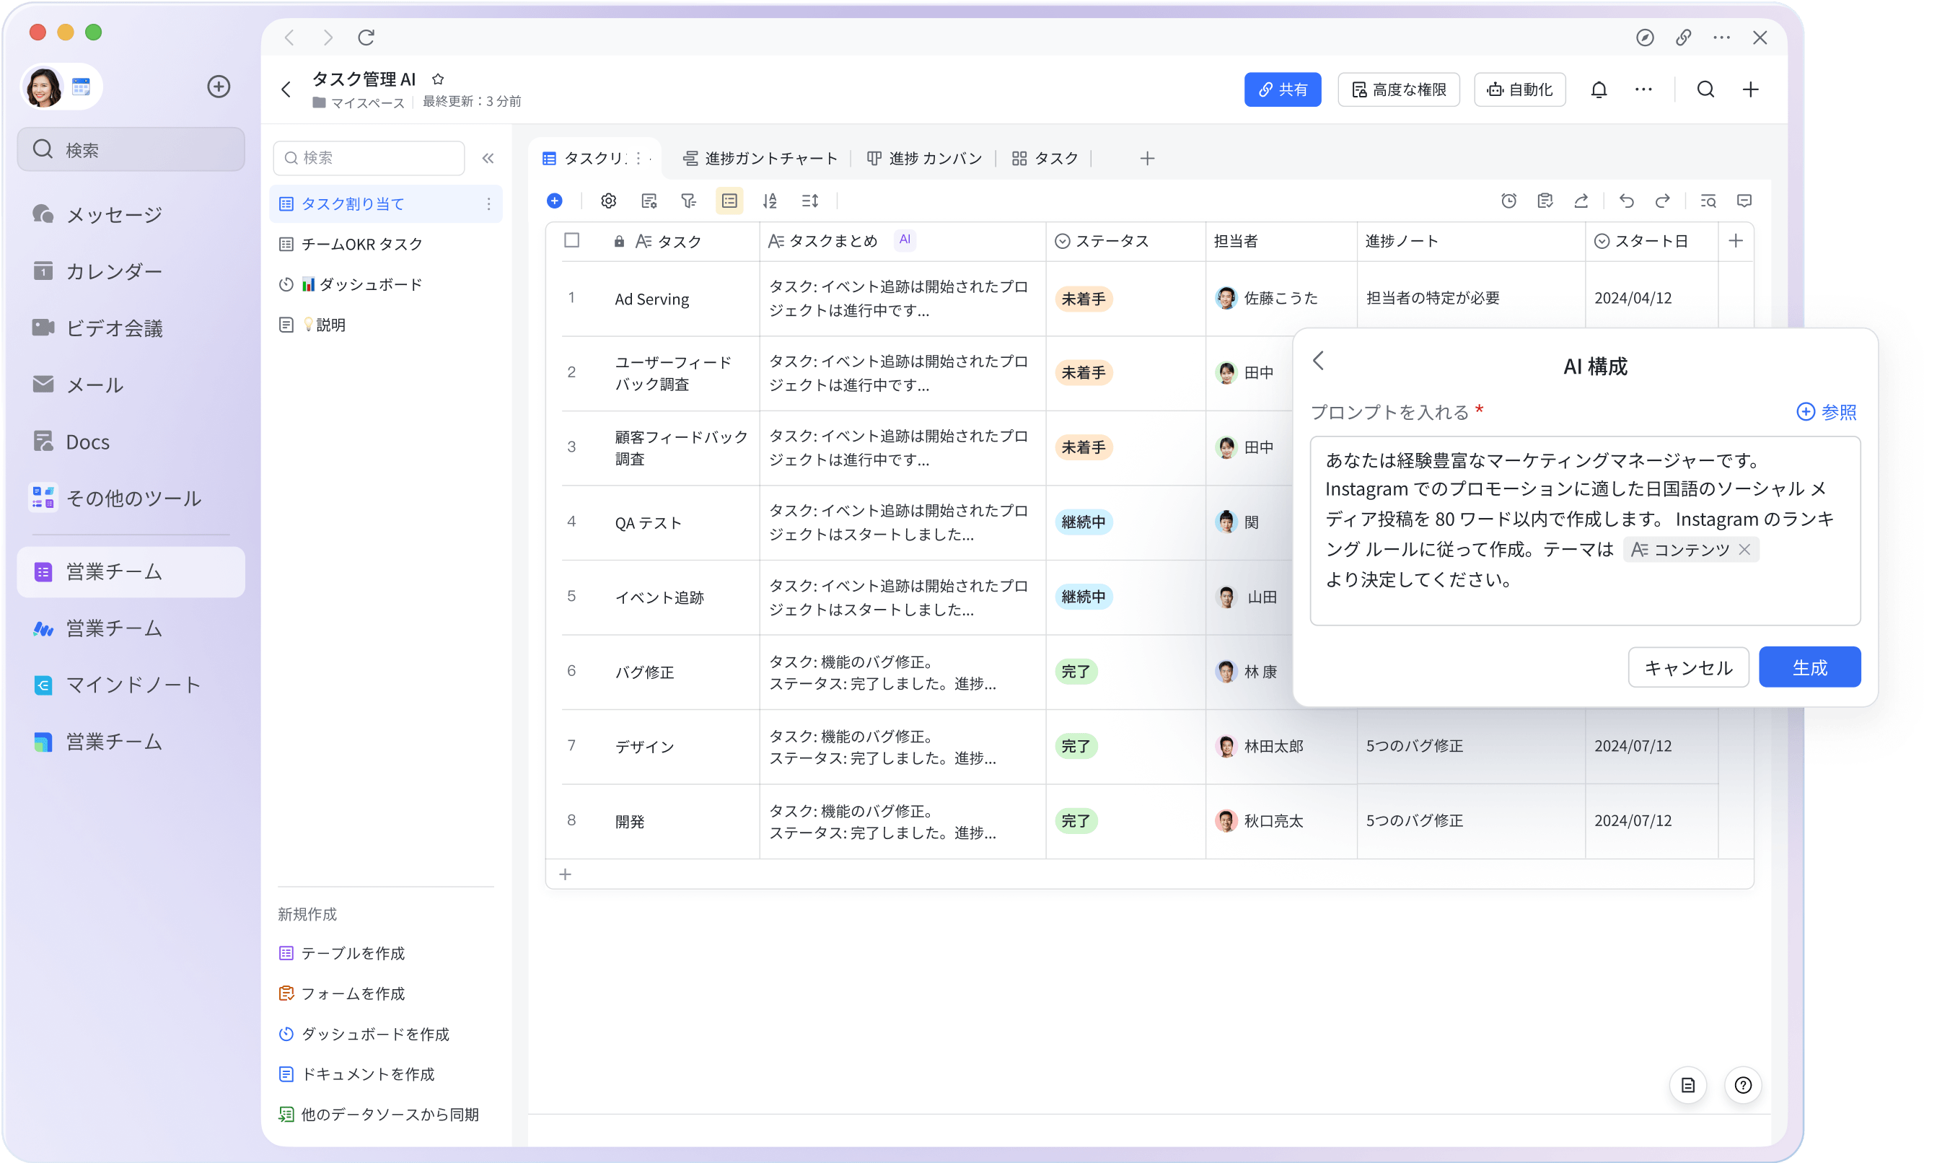Collapse the table list sidebar with the chevron
This screenshot has height=1163, width=1937.
[488, 157]
